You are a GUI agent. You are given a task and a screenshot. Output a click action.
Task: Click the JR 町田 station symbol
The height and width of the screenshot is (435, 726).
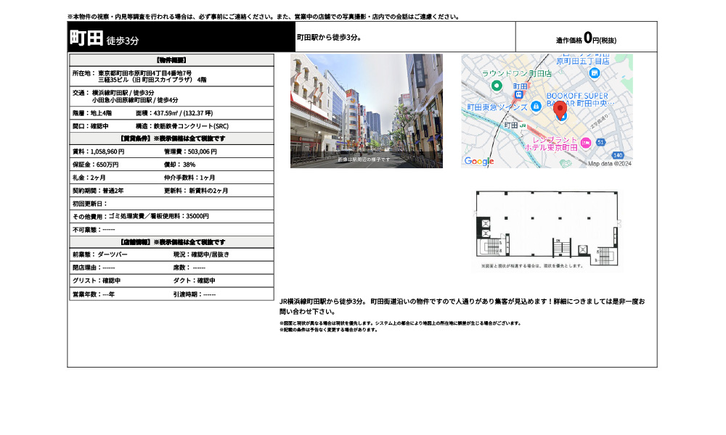523,125
